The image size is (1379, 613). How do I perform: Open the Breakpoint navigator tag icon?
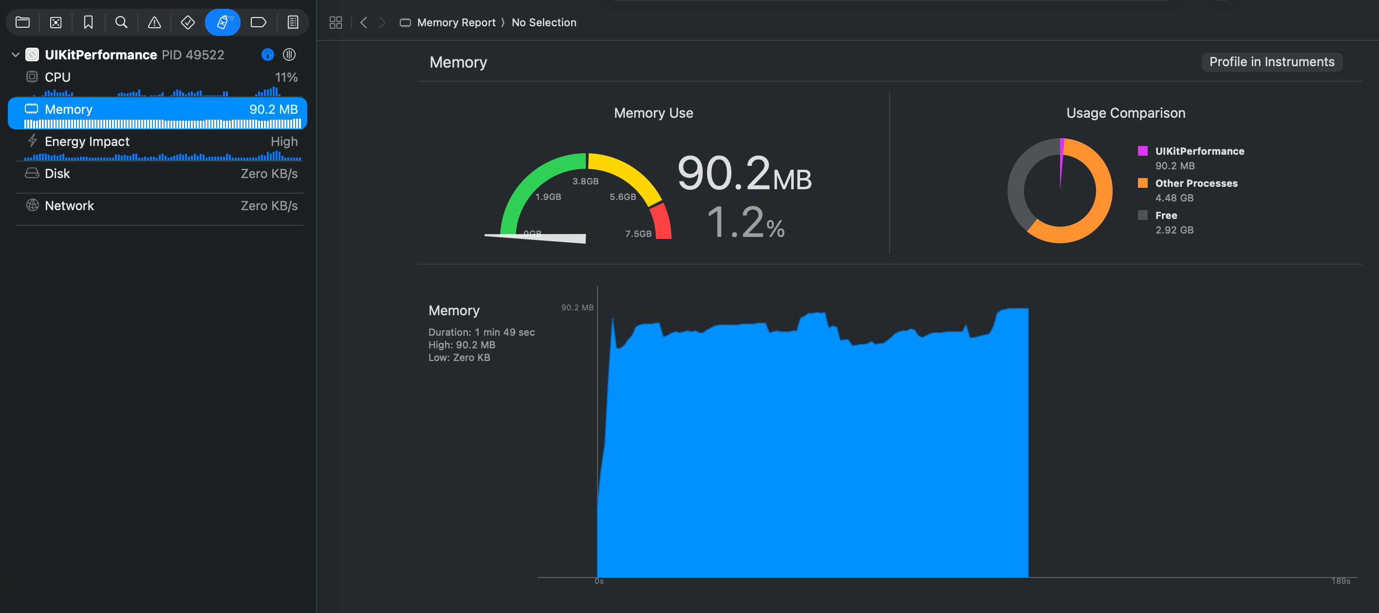point(258,22)
